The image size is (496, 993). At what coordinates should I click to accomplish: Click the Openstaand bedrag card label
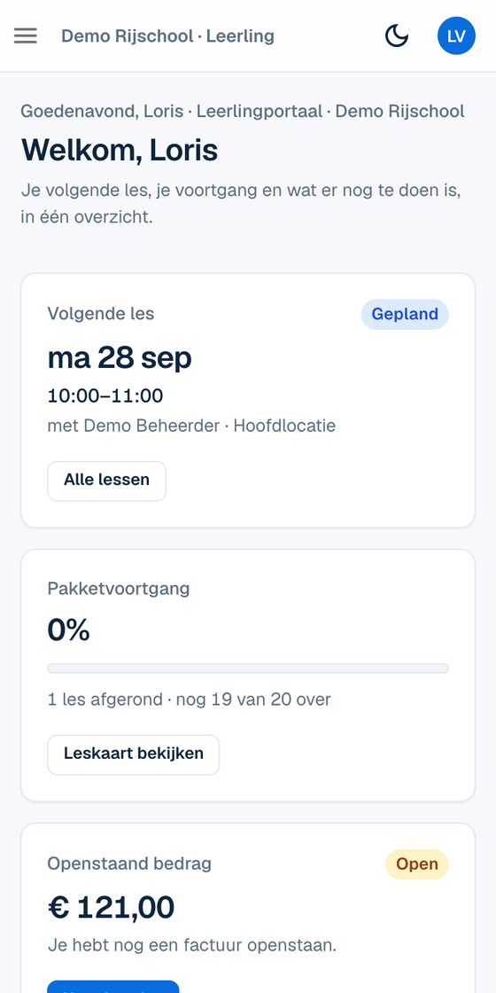point(129,864)
